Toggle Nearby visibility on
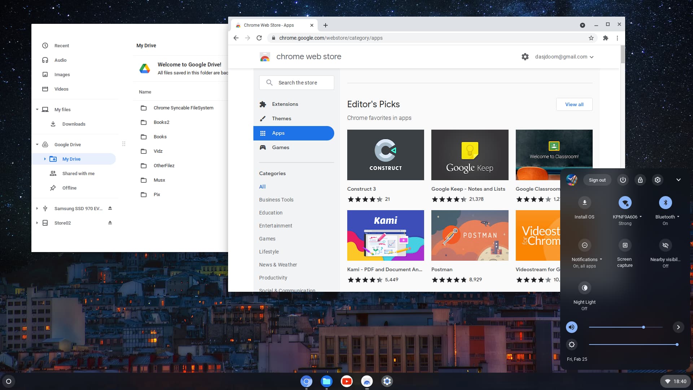Image resolution: width=693 pixels, height=390 pixels. (665, 245)
